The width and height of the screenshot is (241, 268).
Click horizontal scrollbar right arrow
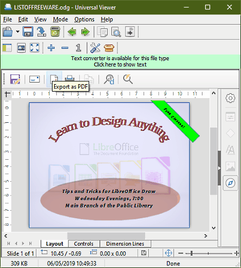click(206, 236)
